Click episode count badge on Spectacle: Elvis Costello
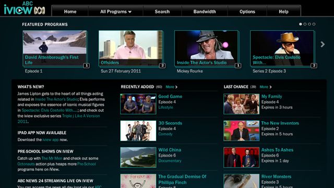The width and height of the screenshot is (334, 188). (x=314, y=66)
